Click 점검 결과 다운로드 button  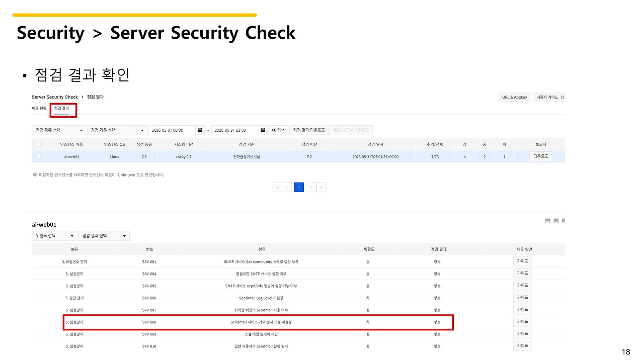[x=309, y=130]
